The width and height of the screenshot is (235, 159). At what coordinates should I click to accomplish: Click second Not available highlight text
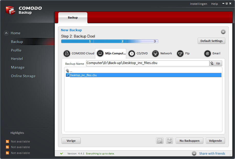pos(20,147)
